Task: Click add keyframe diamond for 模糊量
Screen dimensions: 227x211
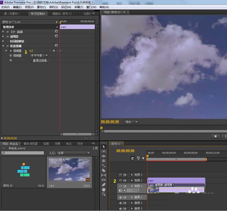Action: click(x=54, y=51)
